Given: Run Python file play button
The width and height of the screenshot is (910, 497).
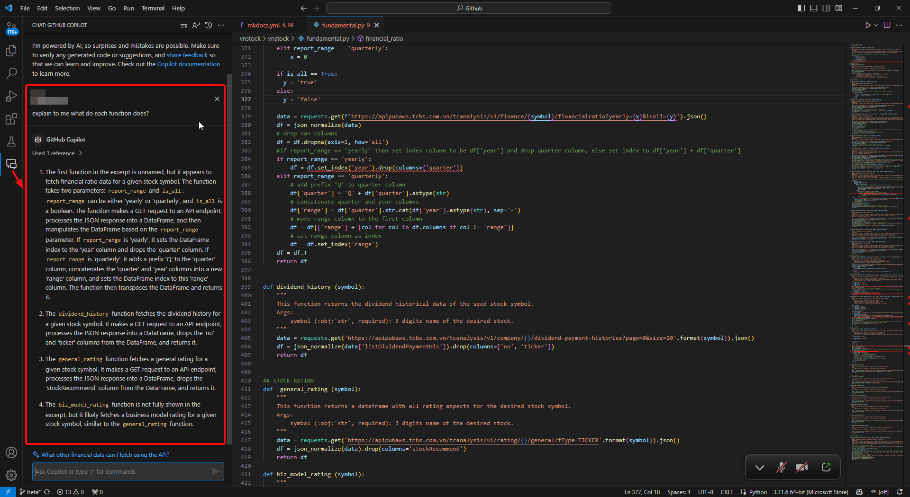Looking at the screenshot, I should [868, 25].
